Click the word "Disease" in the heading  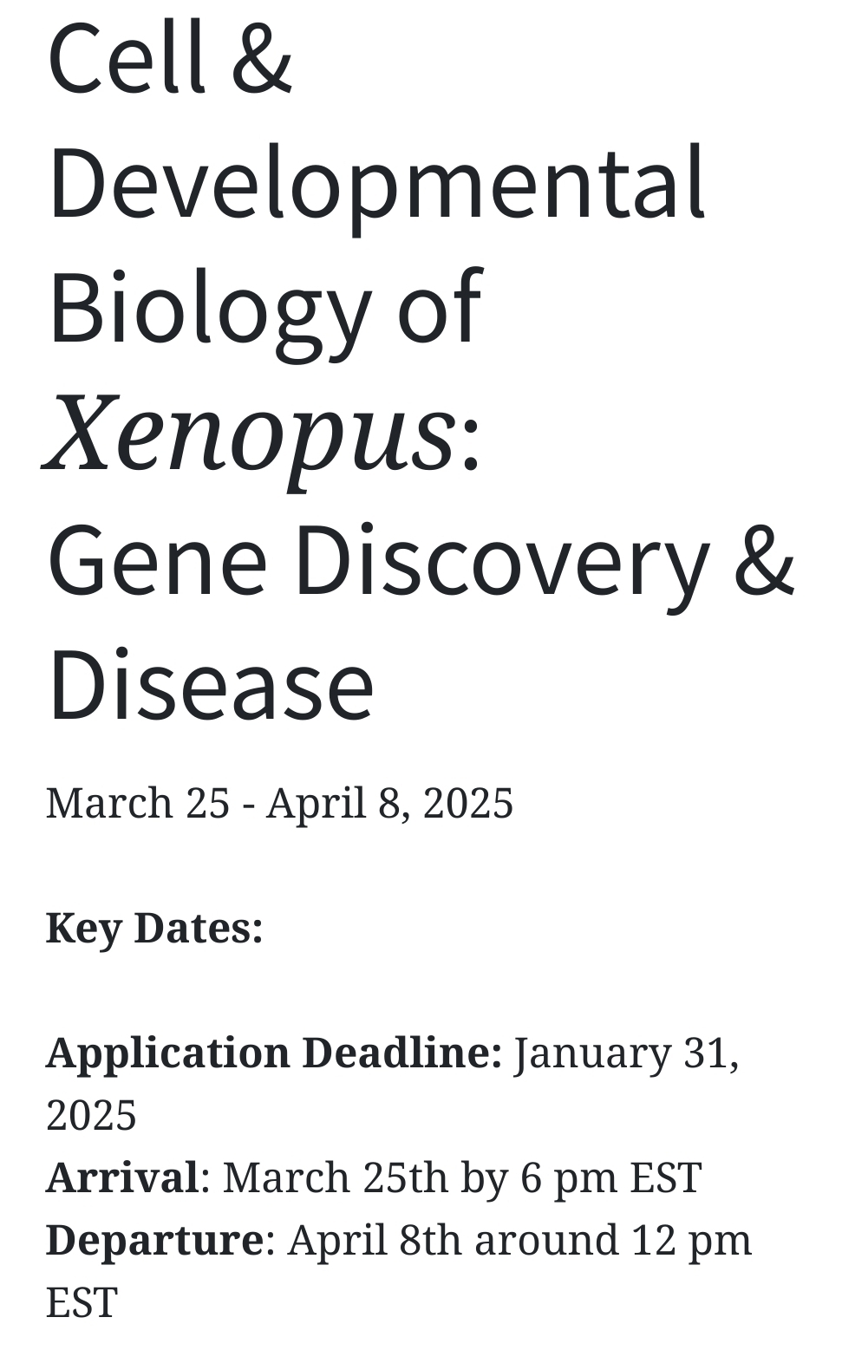[x=211, y=685]
